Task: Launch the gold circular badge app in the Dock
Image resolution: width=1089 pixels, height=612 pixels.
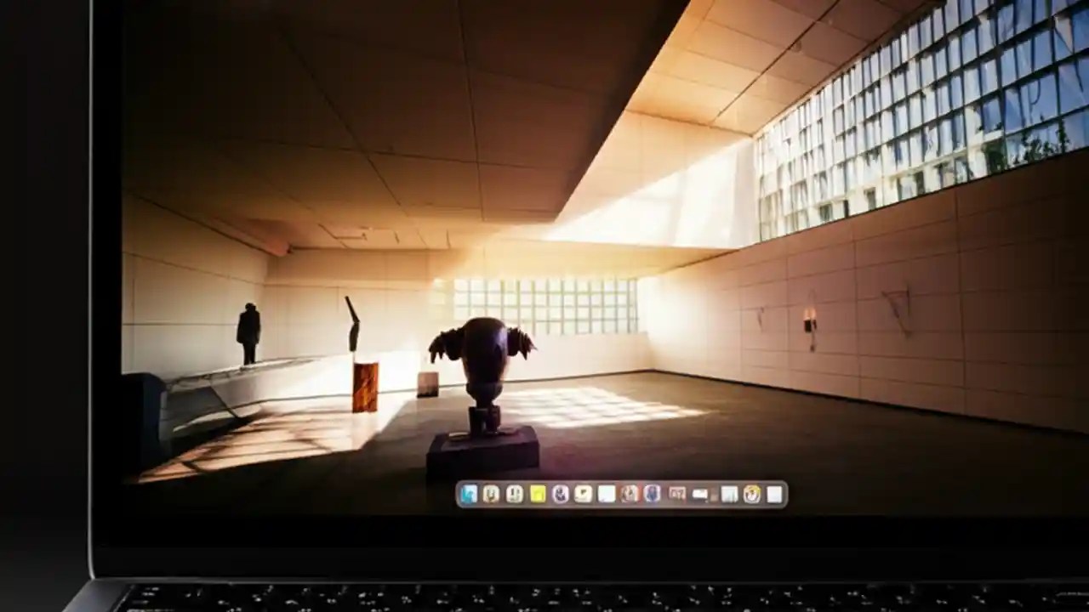Action: coord(751,496)
